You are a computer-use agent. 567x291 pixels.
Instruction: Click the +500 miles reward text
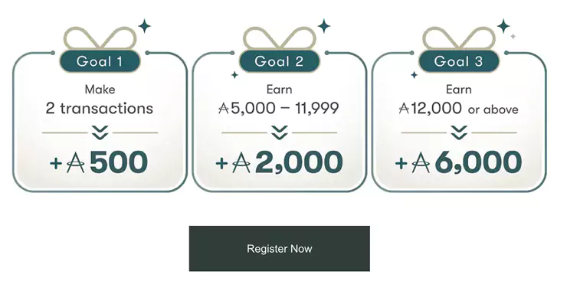(98, 162)
